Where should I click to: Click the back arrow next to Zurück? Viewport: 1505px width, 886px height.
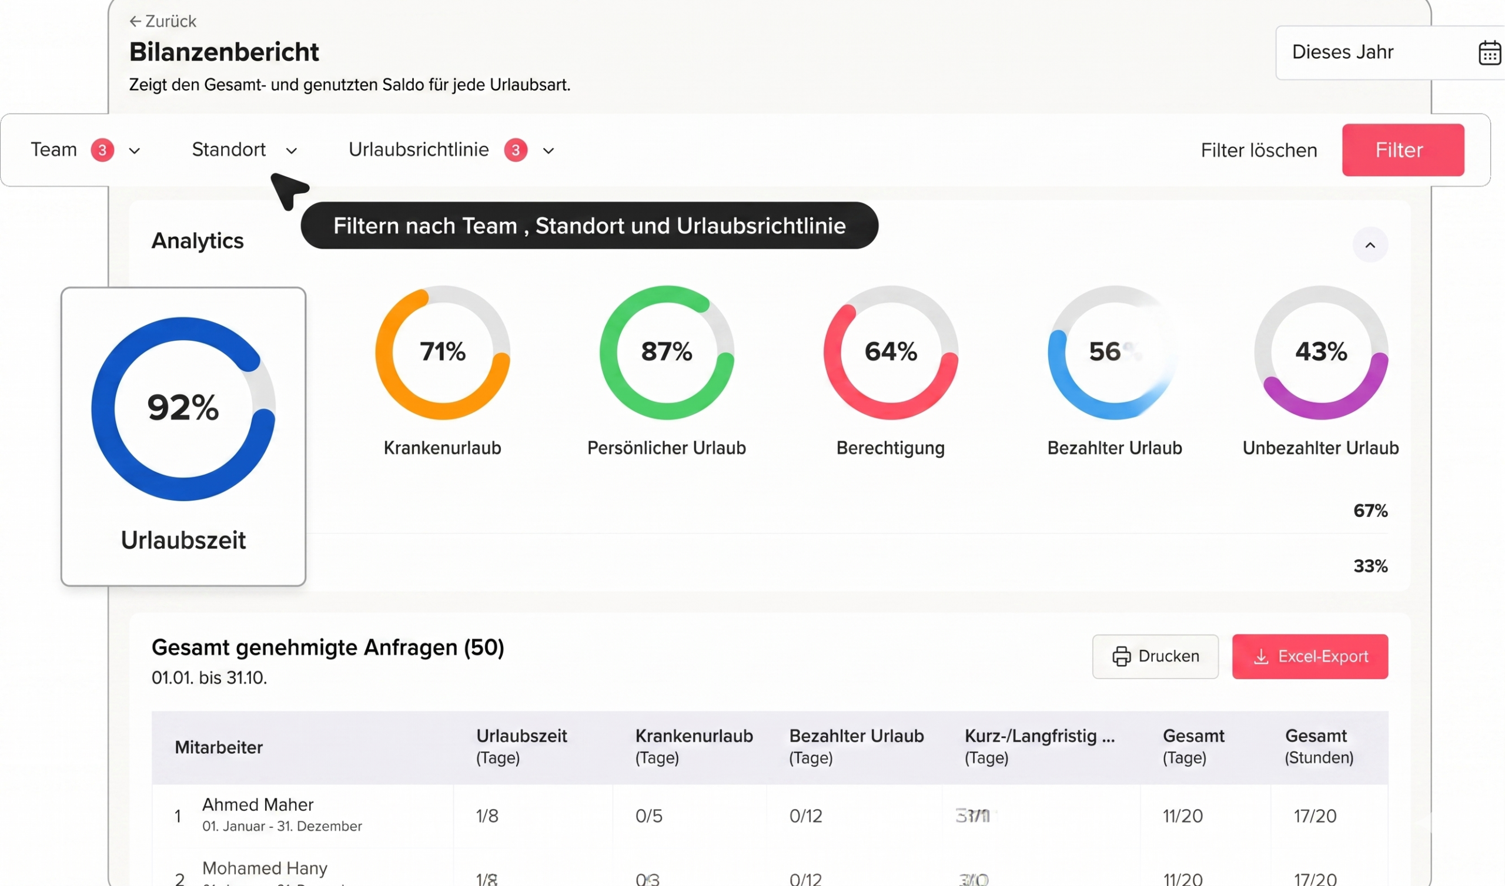tap(135, 22)
